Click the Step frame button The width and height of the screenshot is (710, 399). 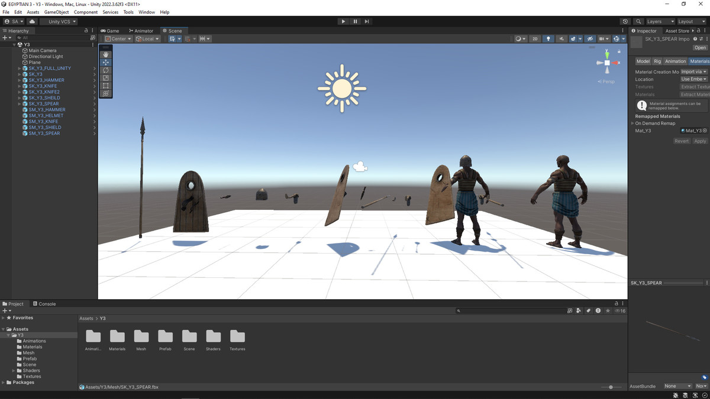click(x=367, y=21)
